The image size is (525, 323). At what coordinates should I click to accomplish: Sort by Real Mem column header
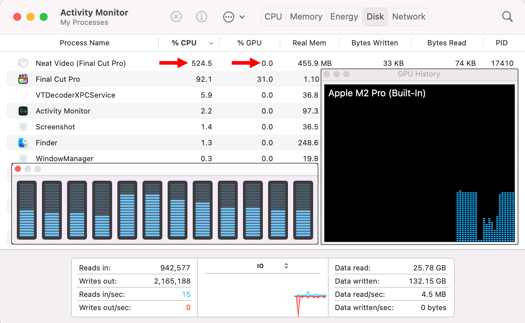click(309, 43)
